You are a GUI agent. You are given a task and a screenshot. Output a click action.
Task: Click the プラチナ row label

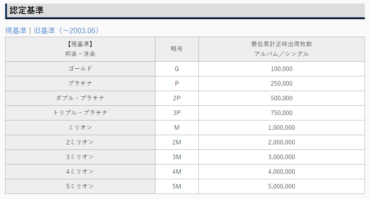click(x=80, y=83)
